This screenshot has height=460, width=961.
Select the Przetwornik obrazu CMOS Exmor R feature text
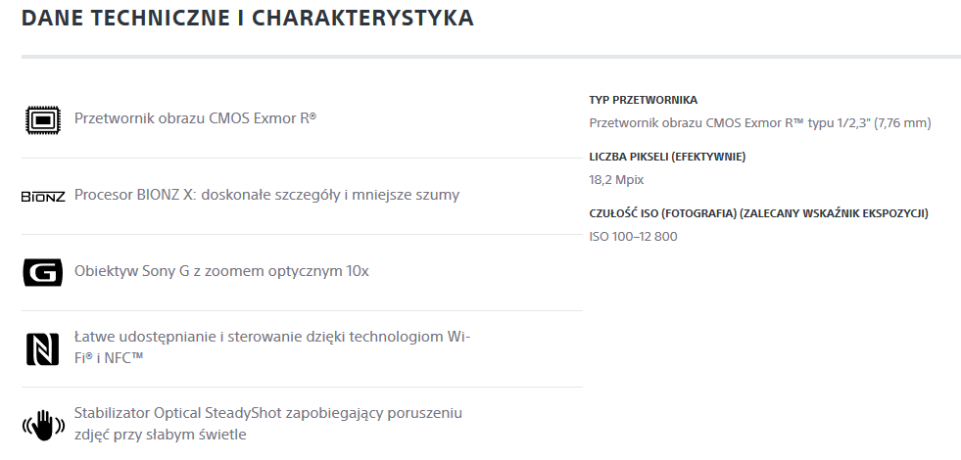point(196,118)
